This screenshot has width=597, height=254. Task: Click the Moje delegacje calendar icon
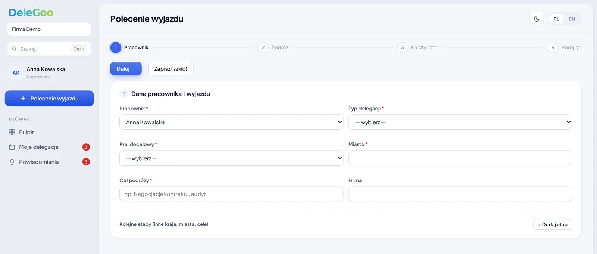coord(12,147)
